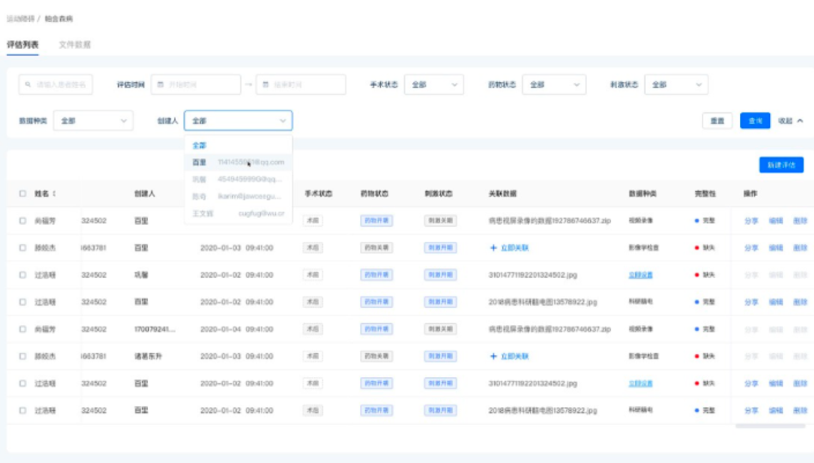Collapse filters with the 收起 chevron
814x463 pixels.
tap(800, 121)
